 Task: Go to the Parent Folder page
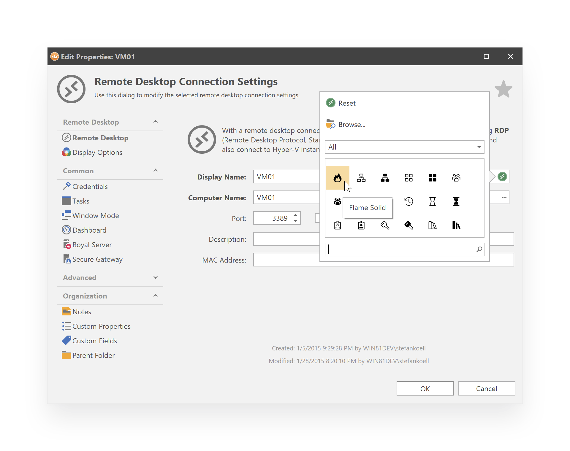point(88,355)
